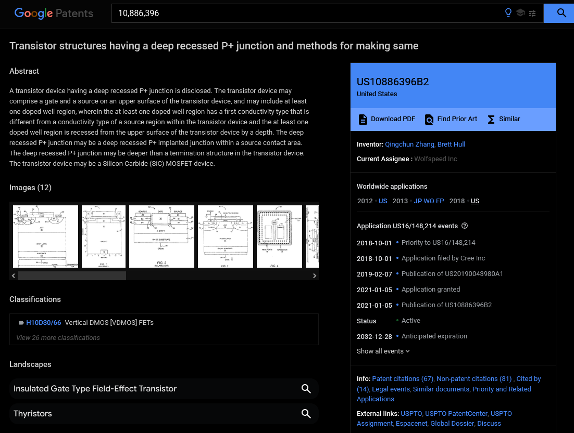The height and width of the screenshot is (433, 574).
Task: Open the USPTO external link
Action: (411, 414)
